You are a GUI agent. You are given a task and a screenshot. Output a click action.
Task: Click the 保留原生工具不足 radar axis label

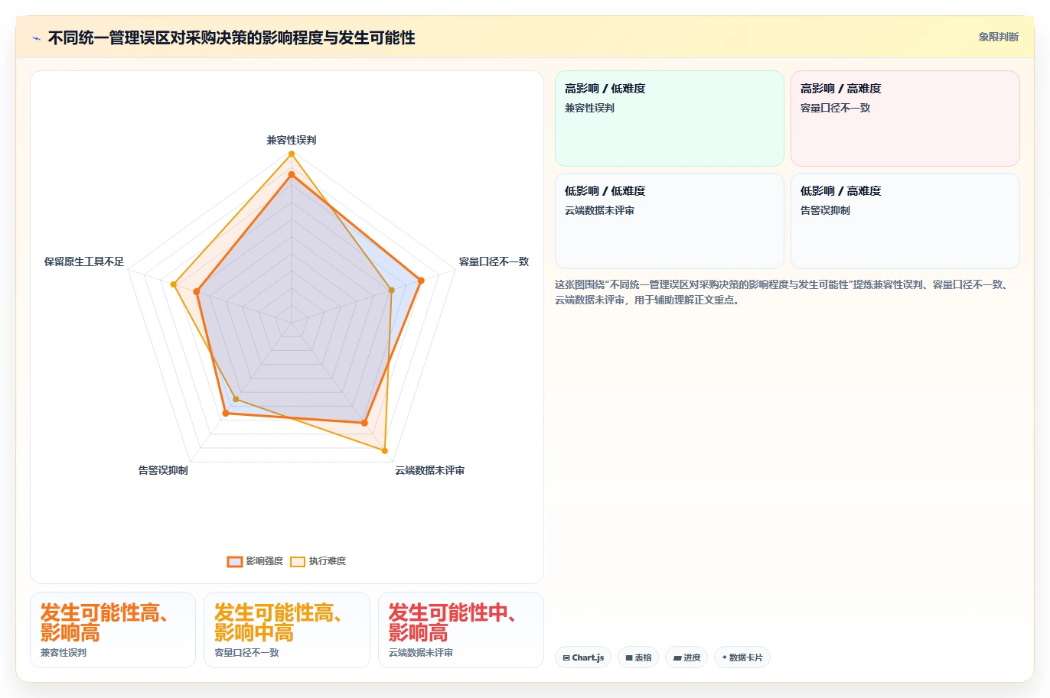(x=84, y=261)
